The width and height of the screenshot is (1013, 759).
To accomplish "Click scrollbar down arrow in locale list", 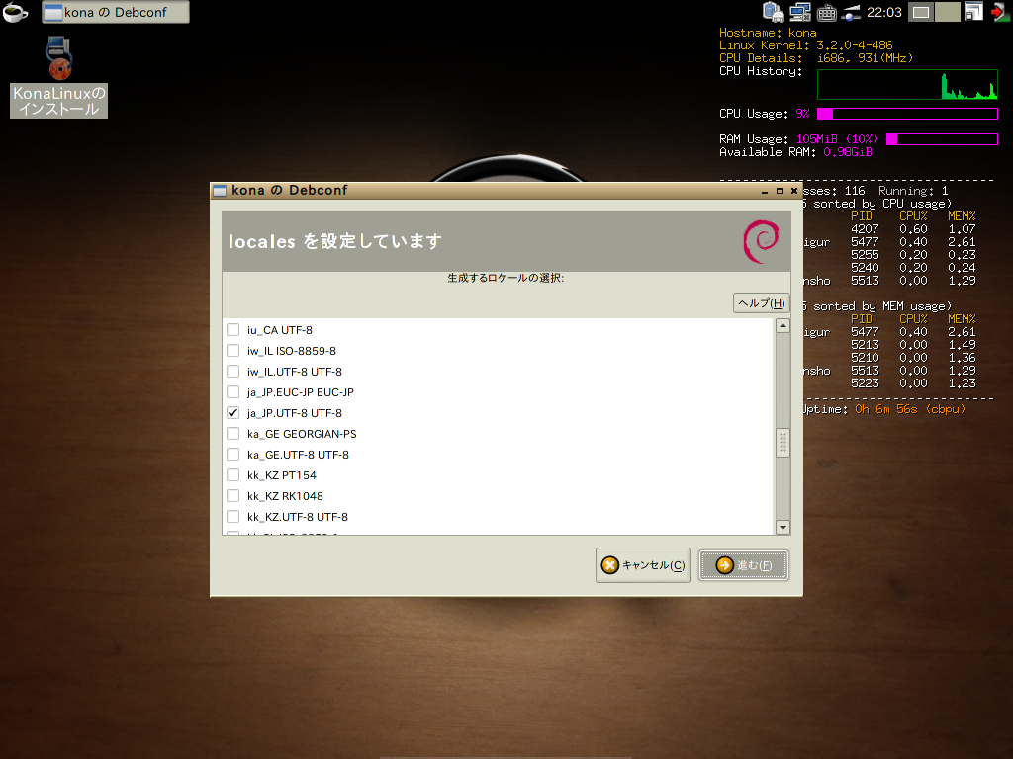I will tap(783, 528).
